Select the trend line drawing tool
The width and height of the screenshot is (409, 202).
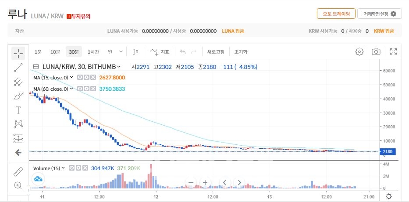pyautogui.click(x=18, y=68)
